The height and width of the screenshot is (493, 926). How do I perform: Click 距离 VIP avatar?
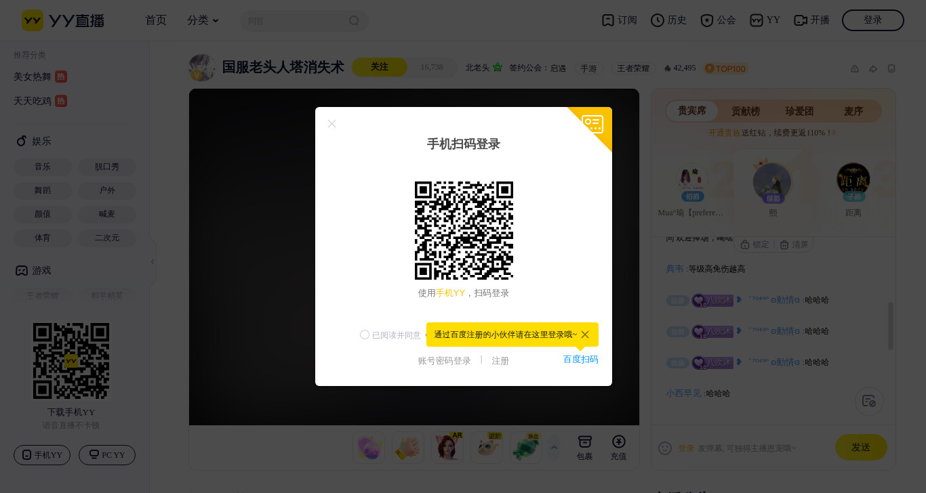853,179
